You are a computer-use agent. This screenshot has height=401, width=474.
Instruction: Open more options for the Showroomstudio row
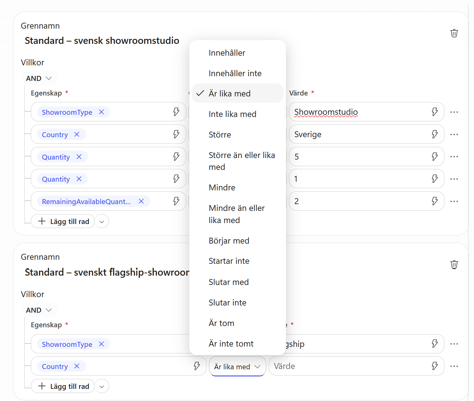[x=454, y=112]
